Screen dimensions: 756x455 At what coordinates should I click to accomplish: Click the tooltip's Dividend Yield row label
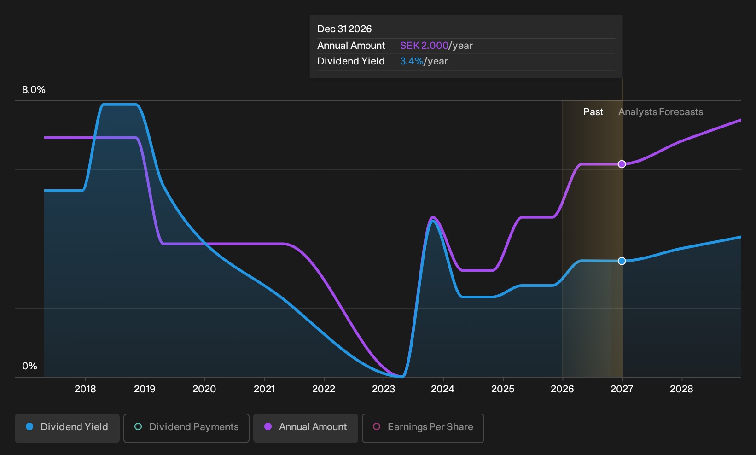pyautogui.click(x=351, y=61)
